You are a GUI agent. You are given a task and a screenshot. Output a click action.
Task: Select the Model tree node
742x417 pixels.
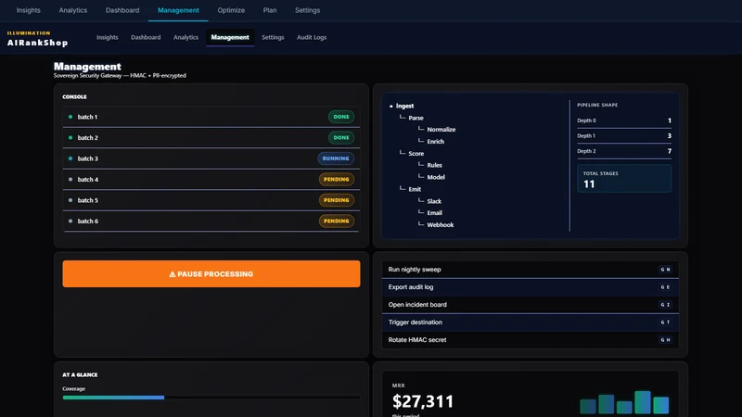(x=436, y=177)
